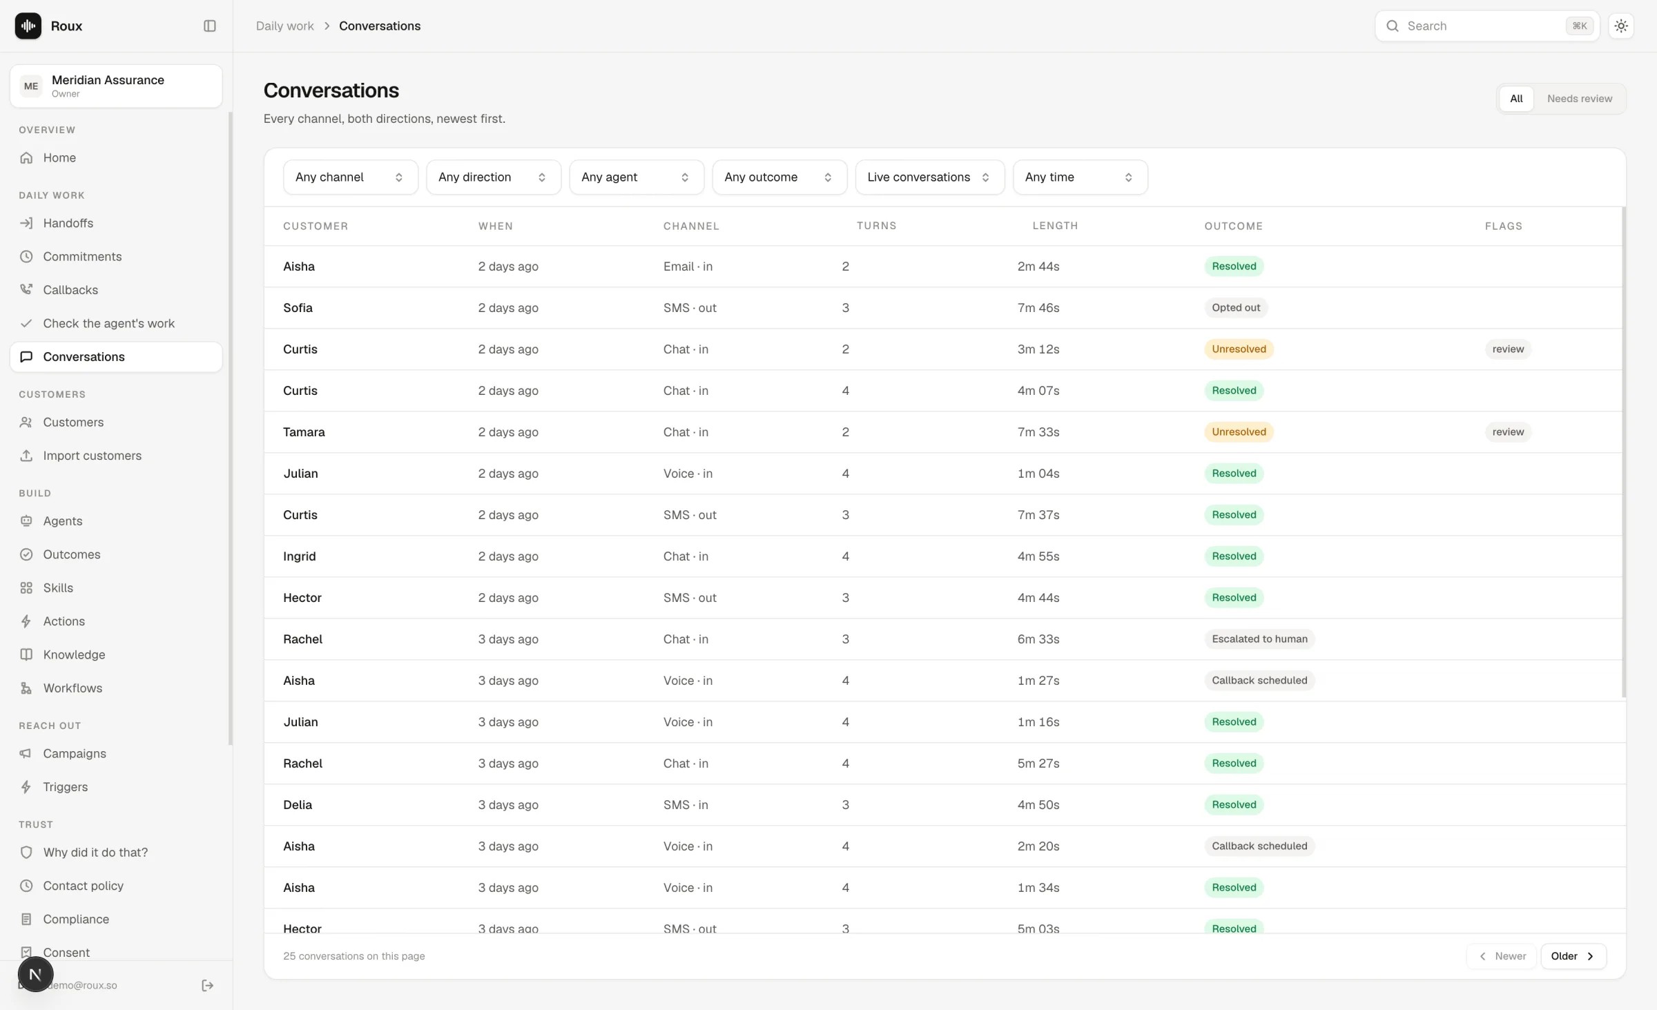Click the Import customers upload icon
Viewport: 1657px width, 1010px height.
tap(26, 456)
